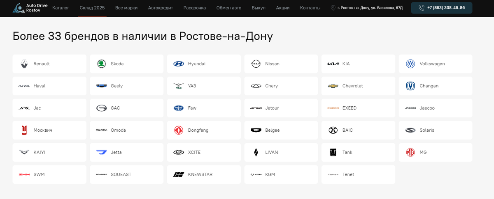Click the УАЗ logo icon
Viewport: 494px width, 199px height.
[x=179, y=86]
